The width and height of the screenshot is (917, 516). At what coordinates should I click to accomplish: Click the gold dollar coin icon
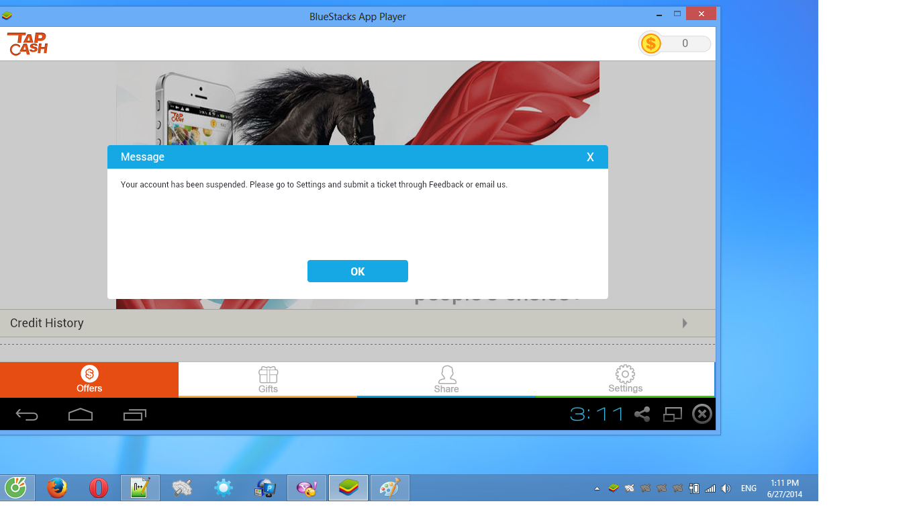coord(650,44)
